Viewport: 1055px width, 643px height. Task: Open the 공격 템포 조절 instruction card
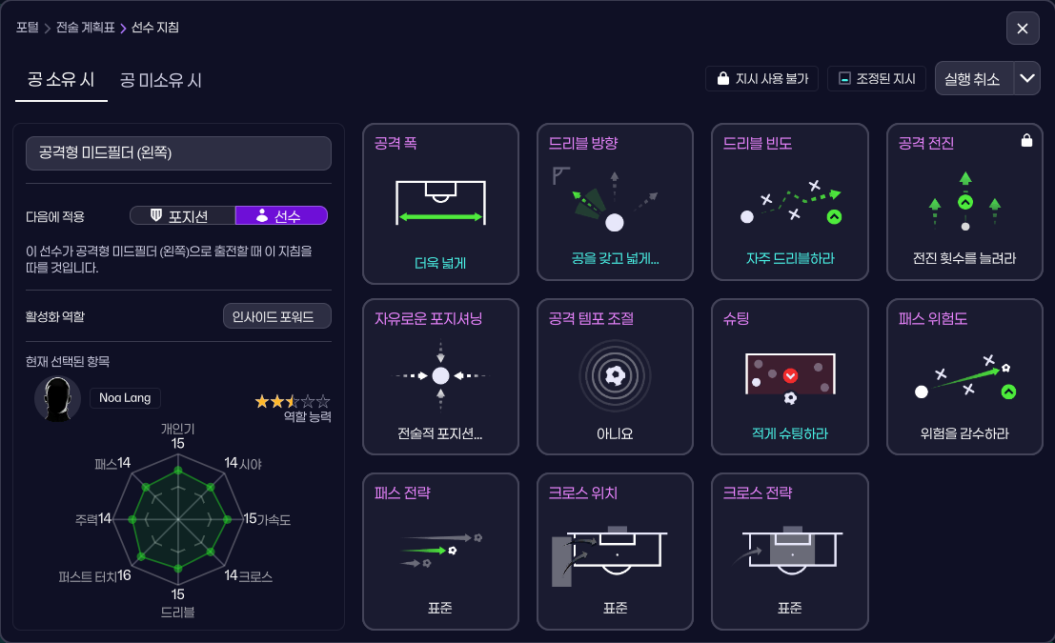(615, 376)
